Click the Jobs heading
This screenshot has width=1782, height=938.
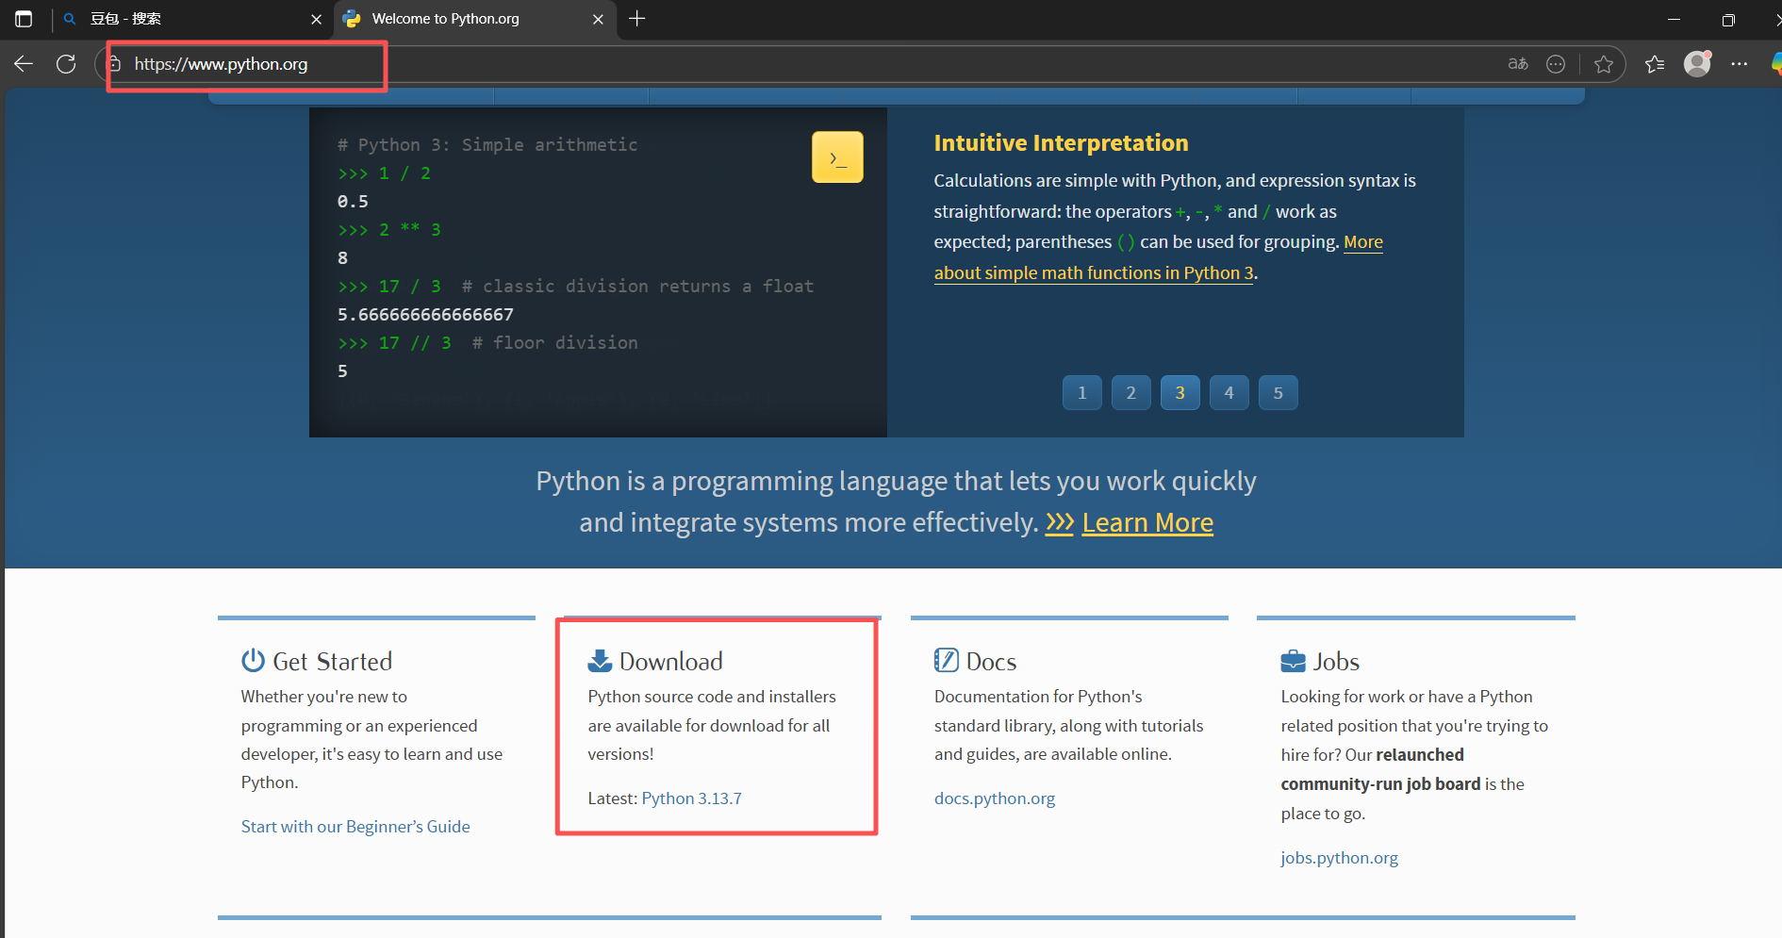pyautogui.click(x=1336, y=661)
